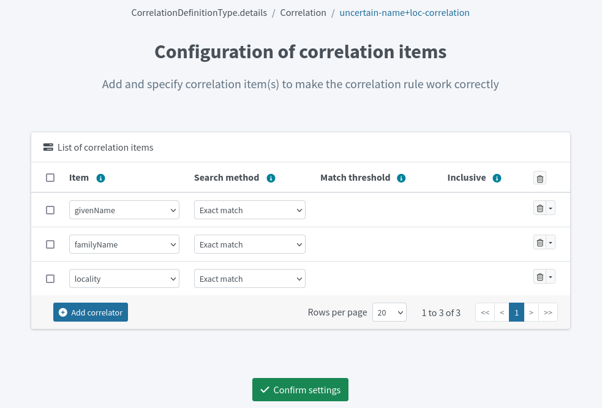Click the plus icon on Add correlator button

[62, 312]
